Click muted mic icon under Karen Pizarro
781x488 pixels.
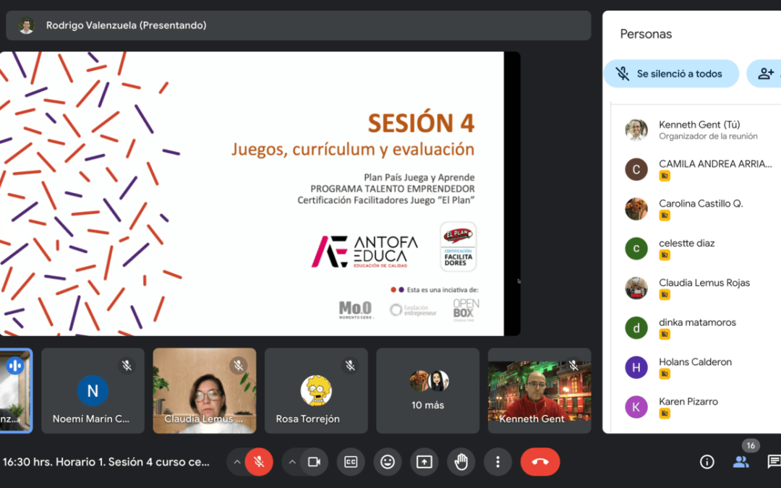[665, 414]
